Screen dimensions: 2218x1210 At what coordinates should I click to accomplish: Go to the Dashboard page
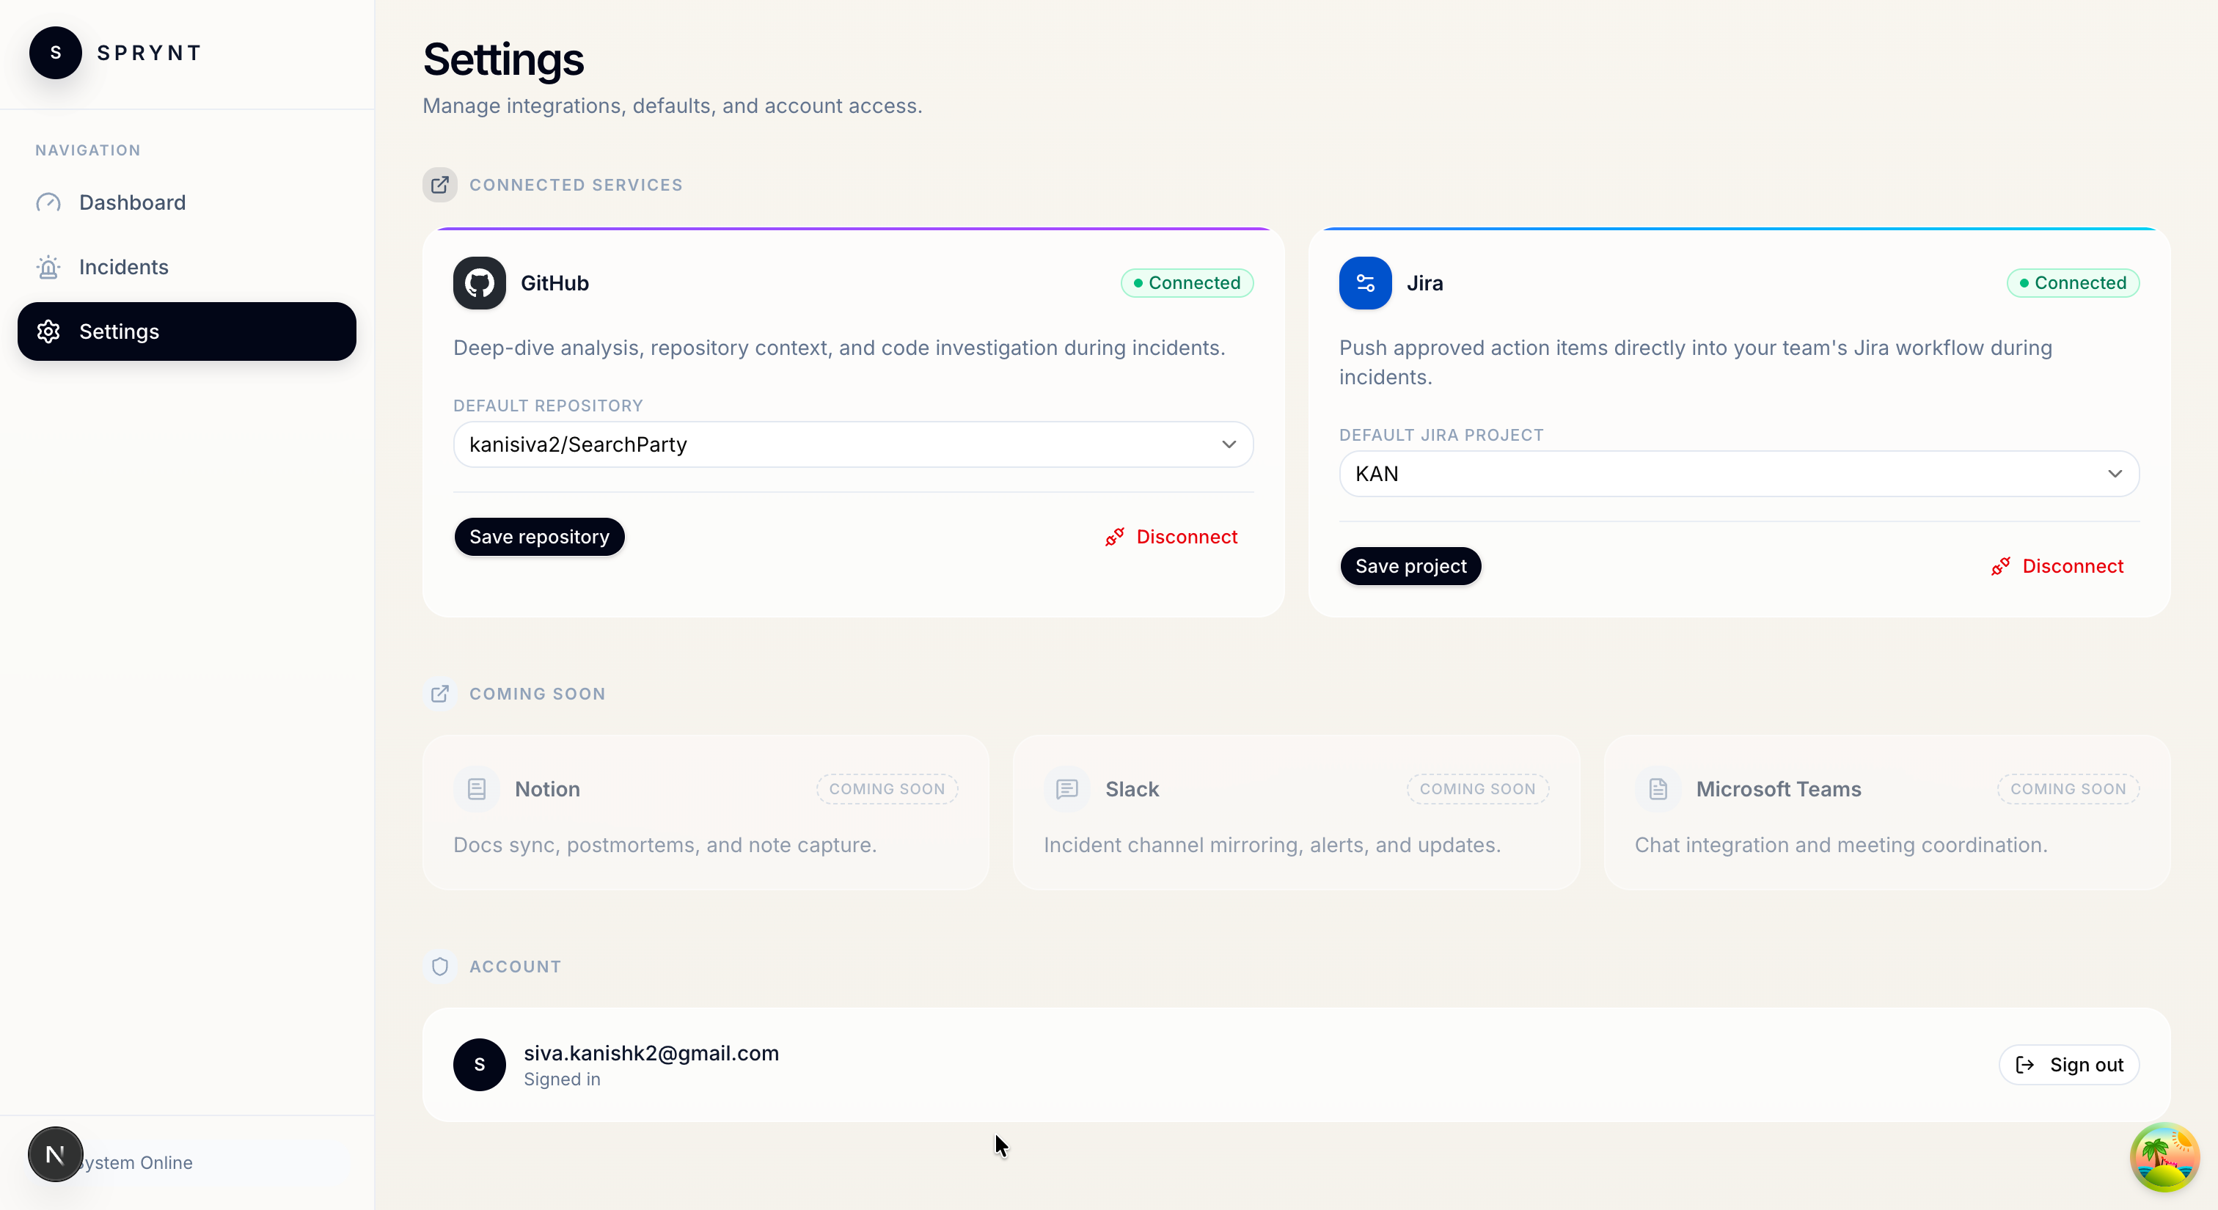pos(132,202)
